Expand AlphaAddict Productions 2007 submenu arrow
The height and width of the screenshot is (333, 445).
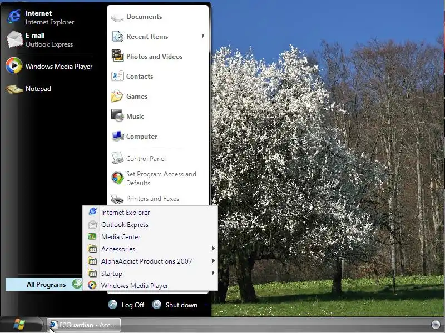point(213,260)
